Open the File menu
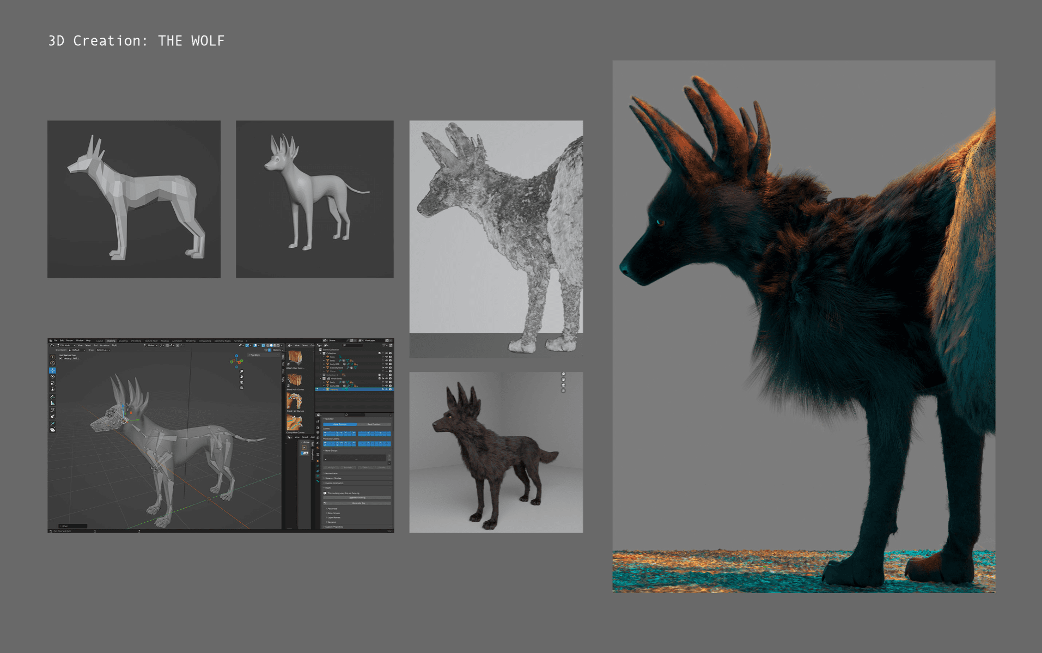 coord(56,340)
